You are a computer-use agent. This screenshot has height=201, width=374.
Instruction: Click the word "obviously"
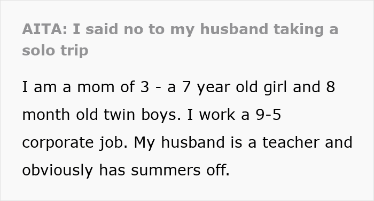[58, 171]
